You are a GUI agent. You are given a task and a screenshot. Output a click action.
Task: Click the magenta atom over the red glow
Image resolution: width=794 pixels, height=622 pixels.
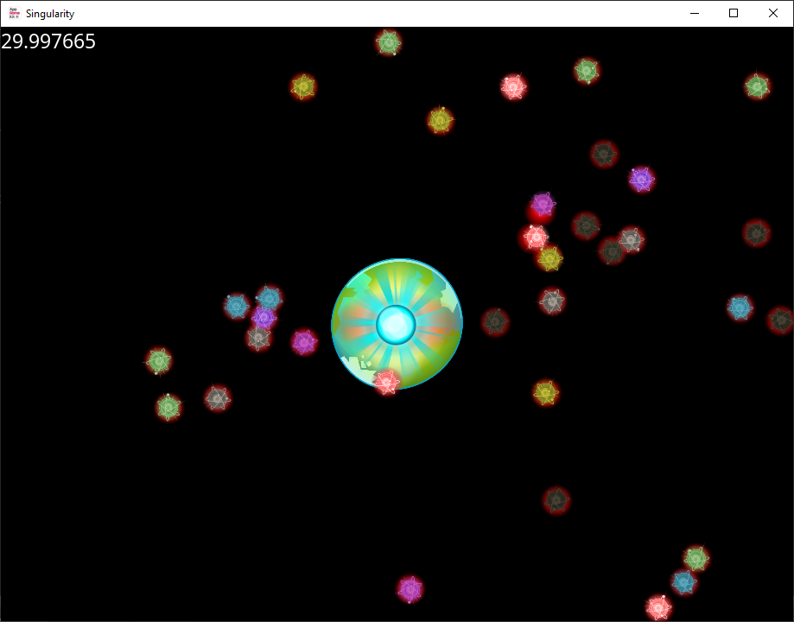[543, 205]
